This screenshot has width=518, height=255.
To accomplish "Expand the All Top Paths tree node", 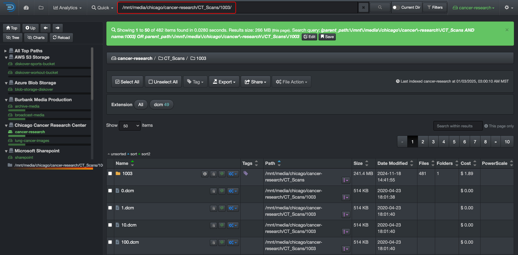I will pos(6,51).
